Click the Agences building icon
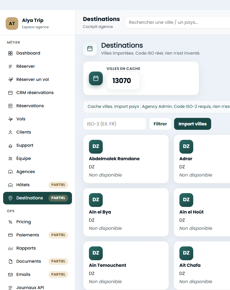This screenshot has height=290, width=230. 10,172
